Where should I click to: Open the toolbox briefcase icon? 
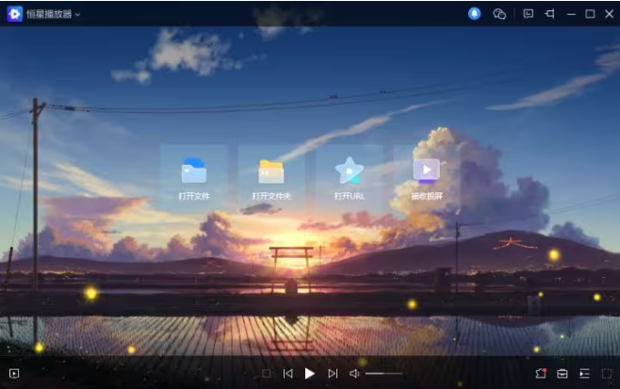tap(563, 374)
